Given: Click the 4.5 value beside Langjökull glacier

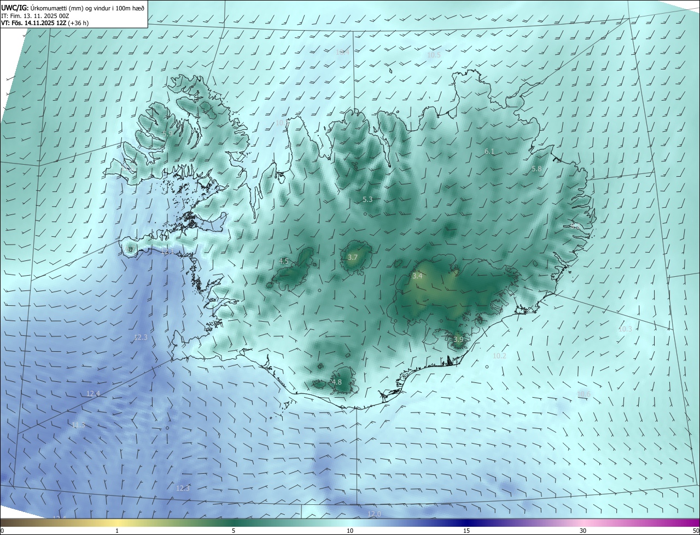Looking at the screenshot, I should [x=284, y=261].
